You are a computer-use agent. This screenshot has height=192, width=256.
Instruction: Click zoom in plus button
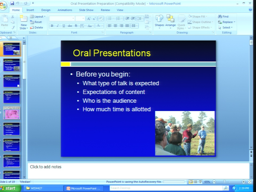click(x=243, y=182)
